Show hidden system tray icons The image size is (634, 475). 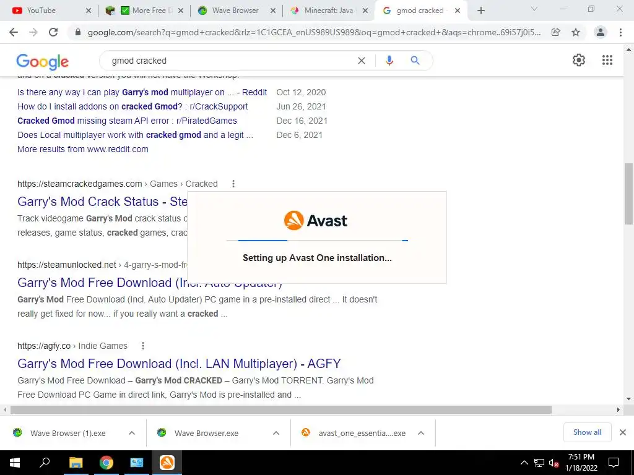click(x=524, y=463)
